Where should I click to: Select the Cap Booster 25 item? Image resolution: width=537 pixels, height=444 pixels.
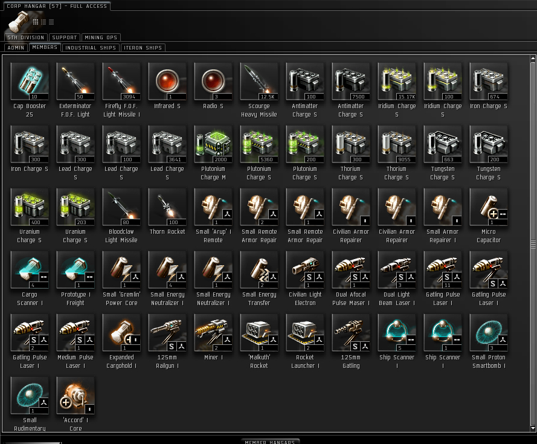(30, 82)
